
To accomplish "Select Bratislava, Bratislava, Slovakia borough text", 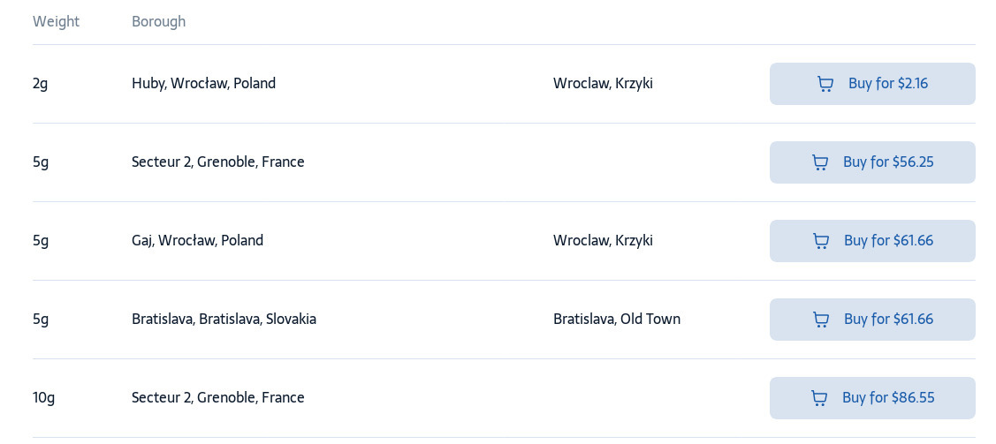I will (x=224, y=319).
